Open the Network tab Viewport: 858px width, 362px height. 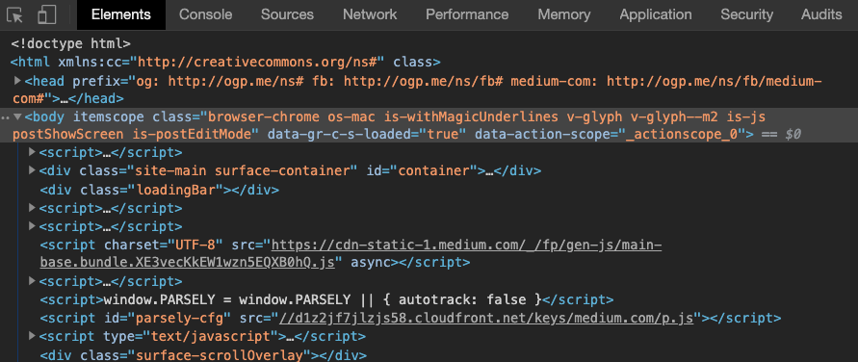tap(370, 14)
